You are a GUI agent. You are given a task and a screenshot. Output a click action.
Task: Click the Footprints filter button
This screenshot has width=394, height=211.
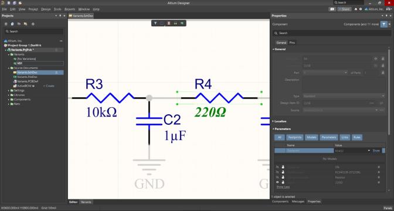[x=294, y=137]
